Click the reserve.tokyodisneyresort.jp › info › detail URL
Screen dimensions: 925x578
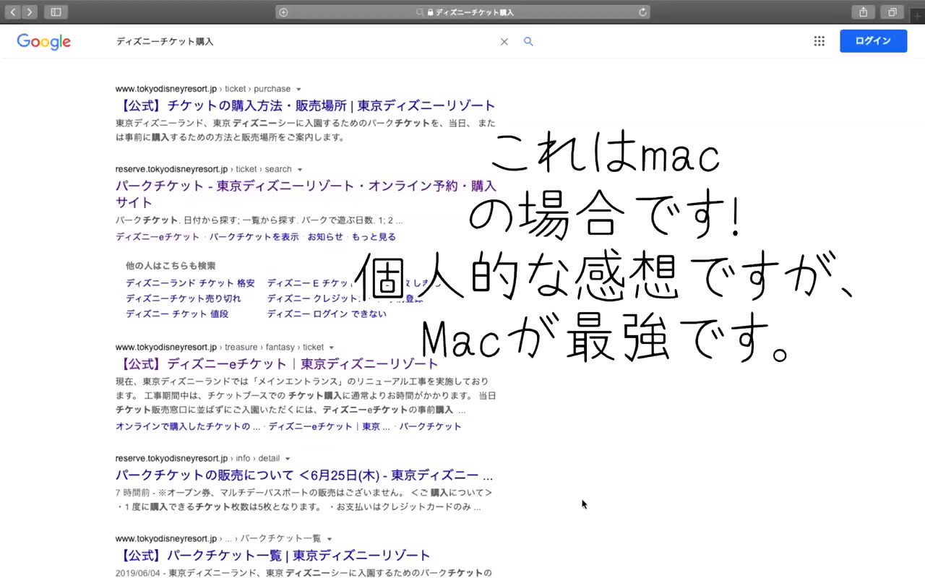(197, 458)
